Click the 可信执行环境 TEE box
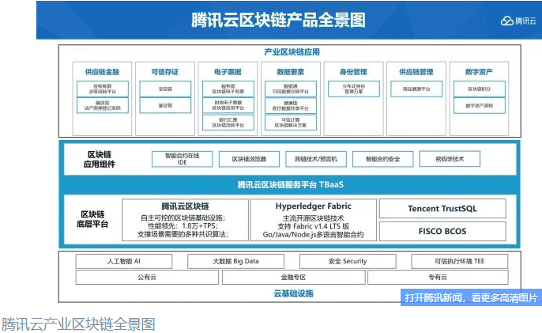This screenshot has width=542, height=333. (460, 261)
